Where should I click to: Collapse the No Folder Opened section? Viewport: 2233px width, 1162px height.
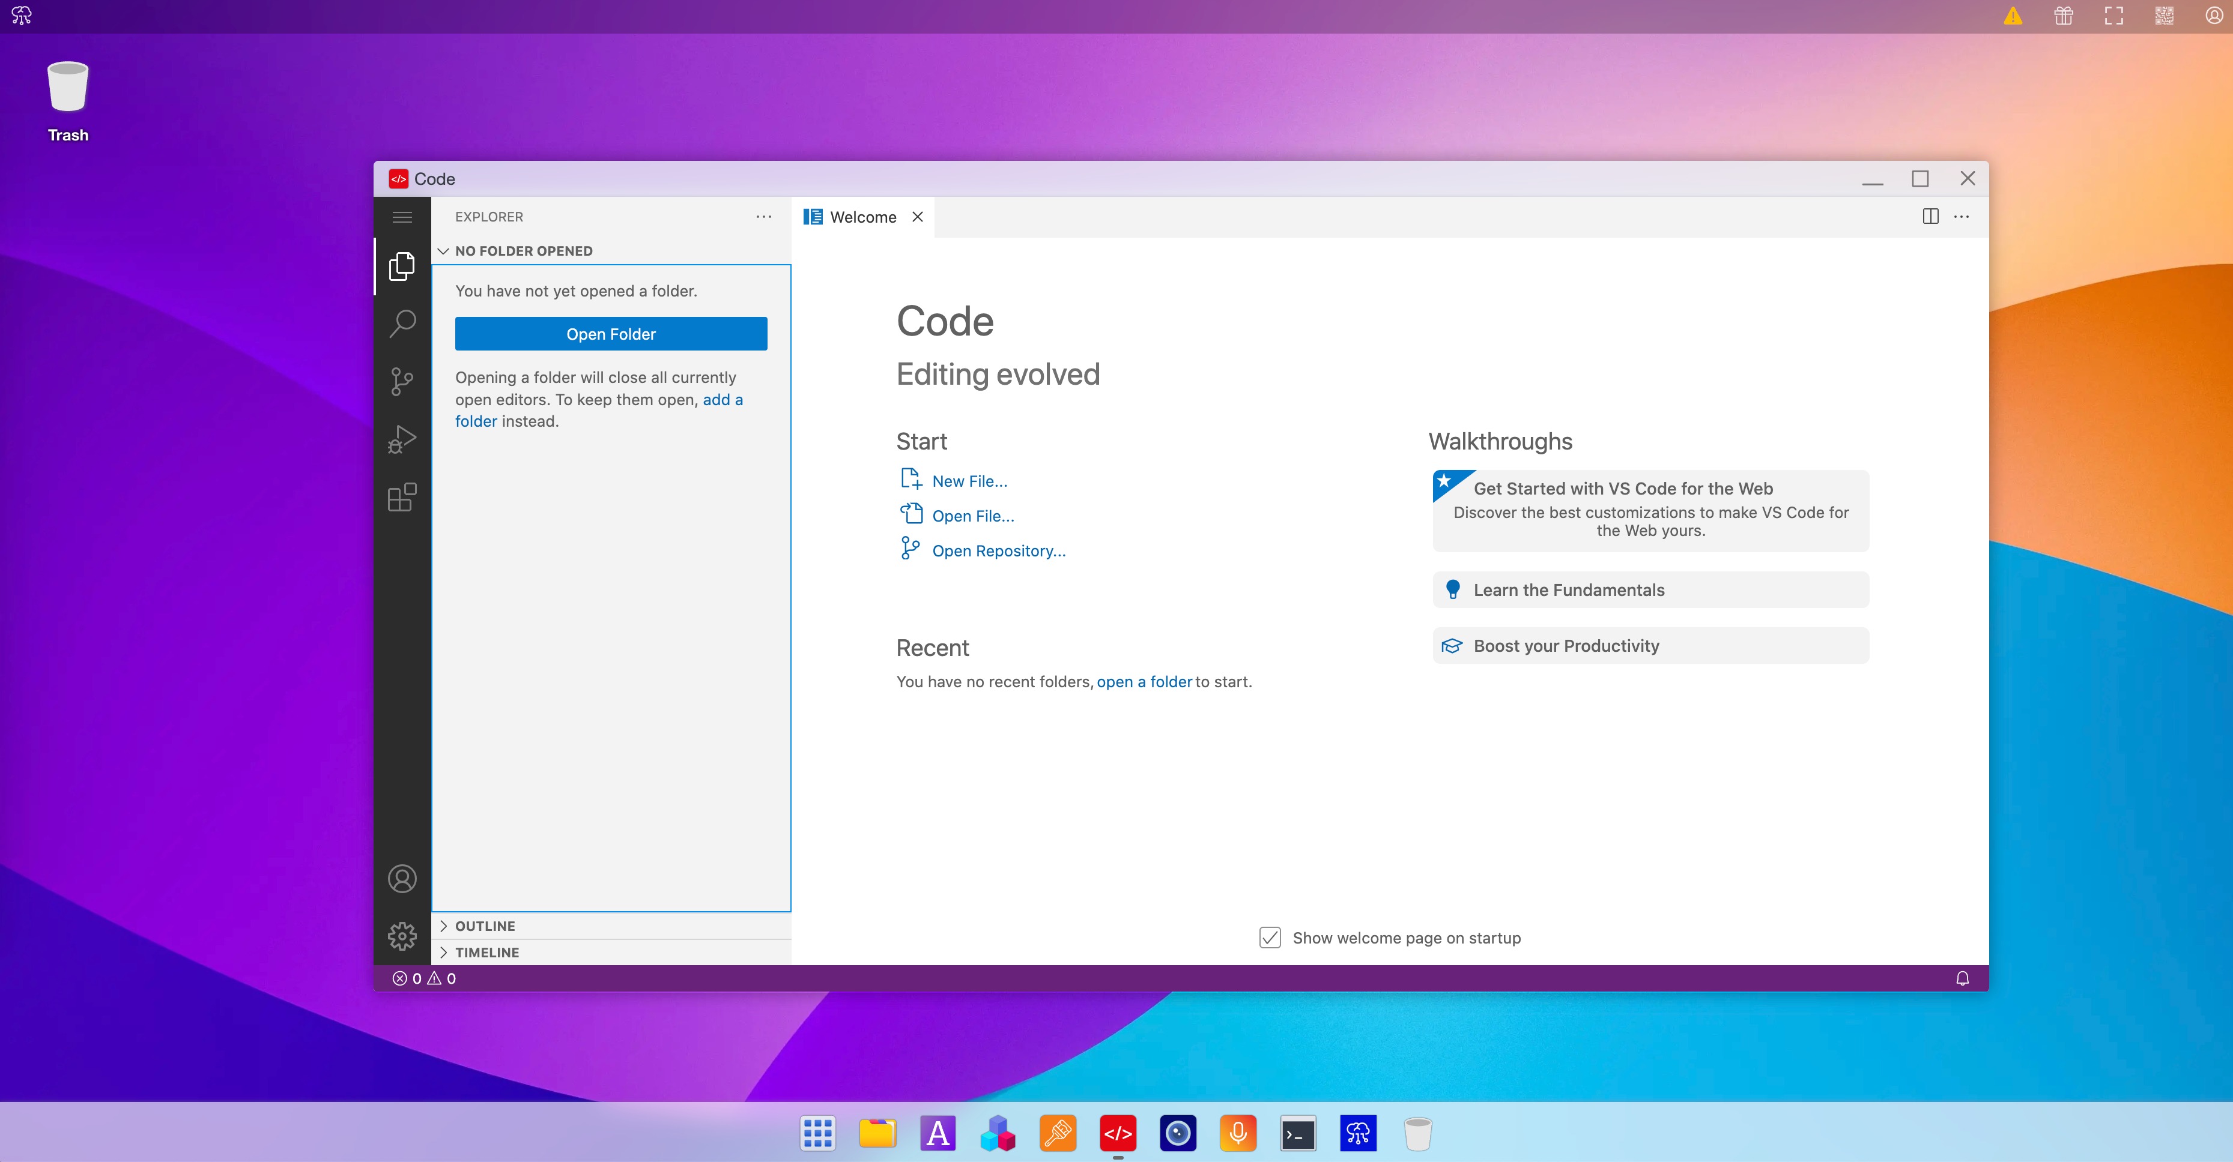524,251
